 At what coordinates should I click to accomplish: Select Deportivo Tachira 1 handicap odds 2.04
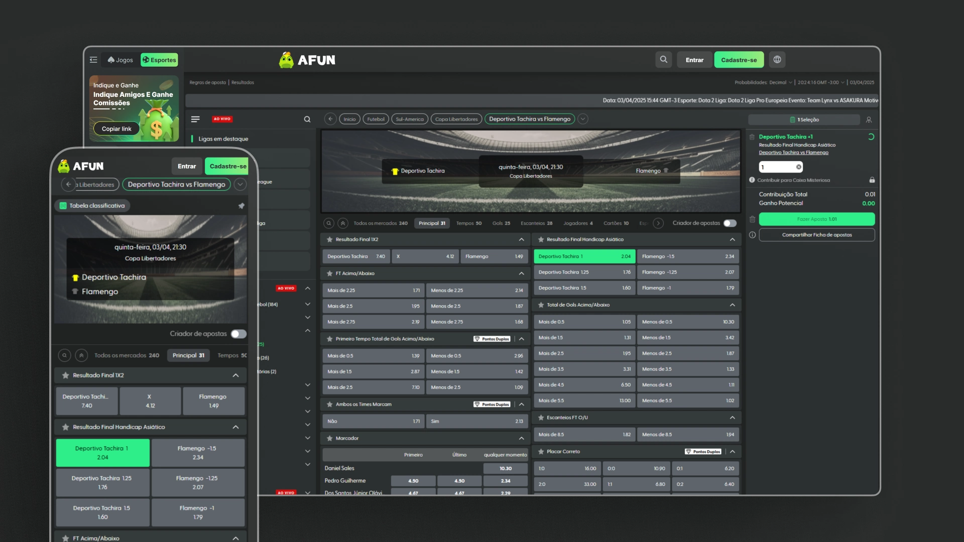click(x=584, y=256)
